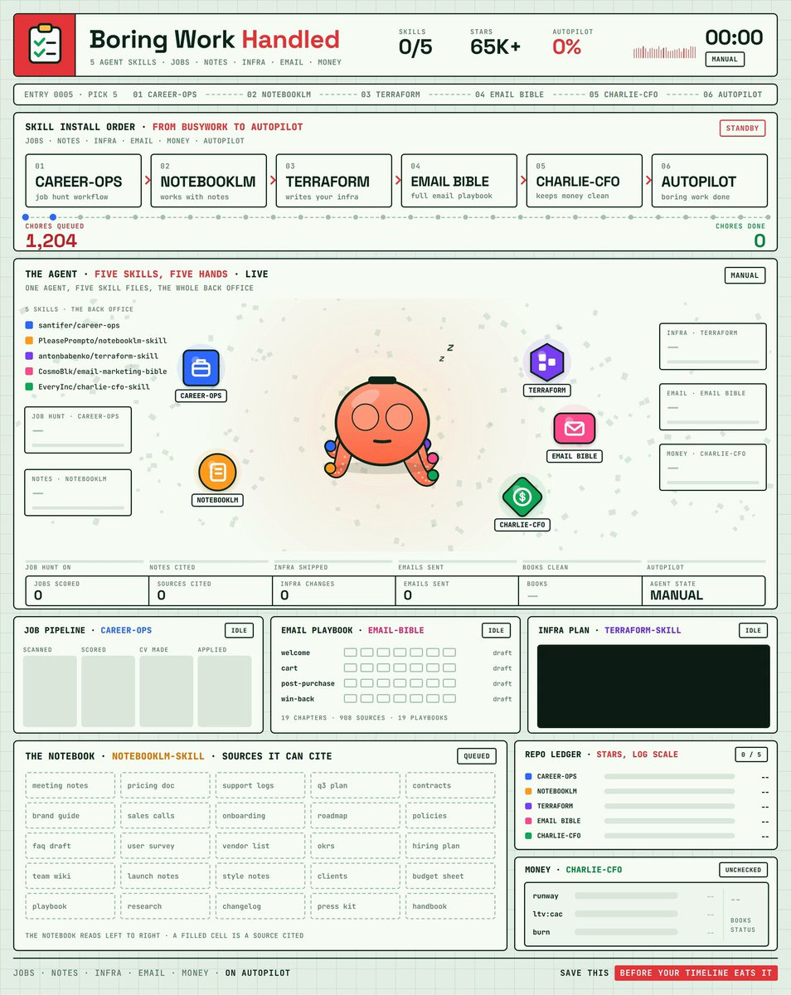Select the 01 CAREER-OPS install order card
The width and height of the screenshot is (791, 995).
coord(84,180)
